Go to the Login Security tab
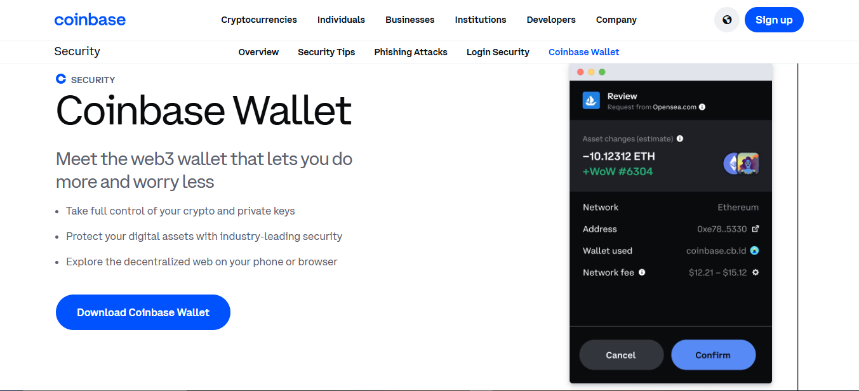This screenshot has height=391, width=859. [x=498, y=52]
